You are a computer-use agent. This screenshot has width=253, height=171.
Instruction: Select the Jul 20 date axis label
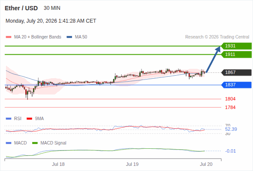tap(206, 164)
